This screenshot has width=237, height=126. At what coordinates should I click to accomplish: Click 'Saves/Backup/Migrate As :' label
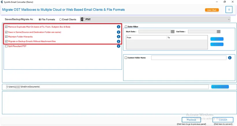point(19,19)
